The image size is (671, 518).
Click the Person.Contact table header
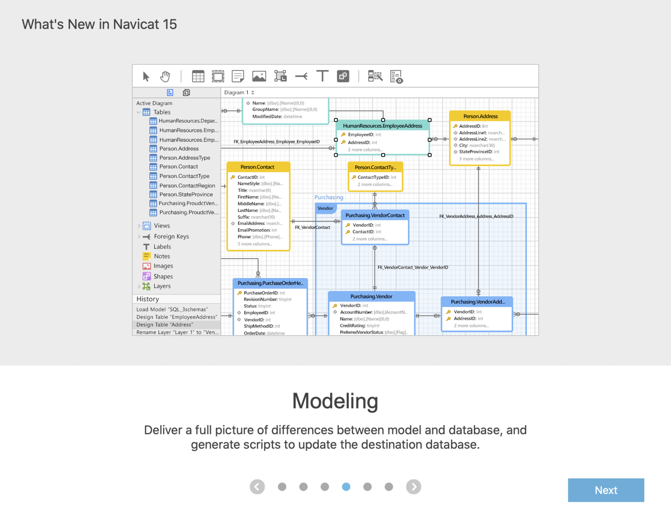click(x=258, y=167)
